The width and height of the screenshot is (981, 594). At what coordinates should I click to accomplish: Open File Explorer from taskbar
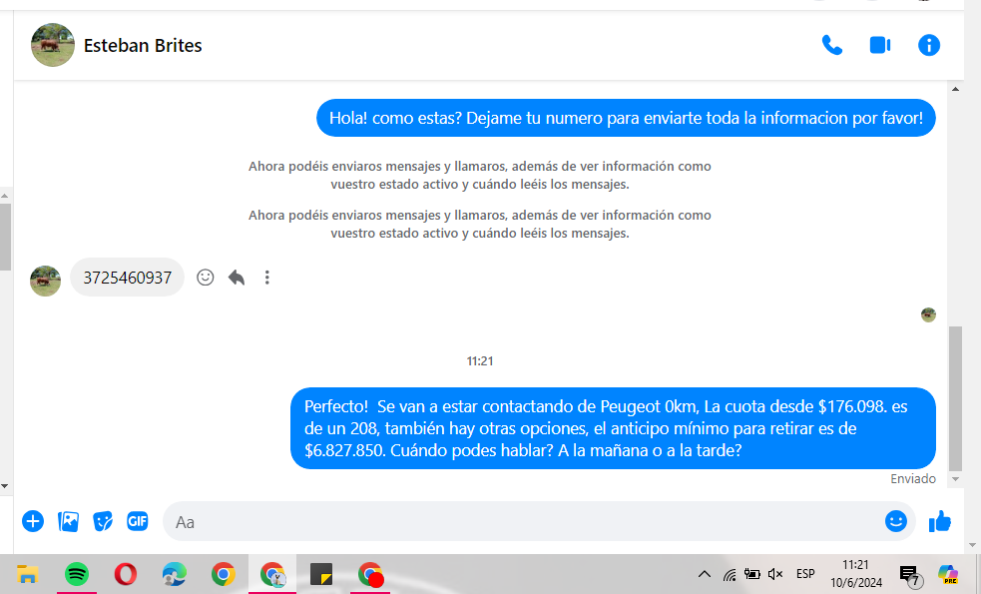point(28,574)
